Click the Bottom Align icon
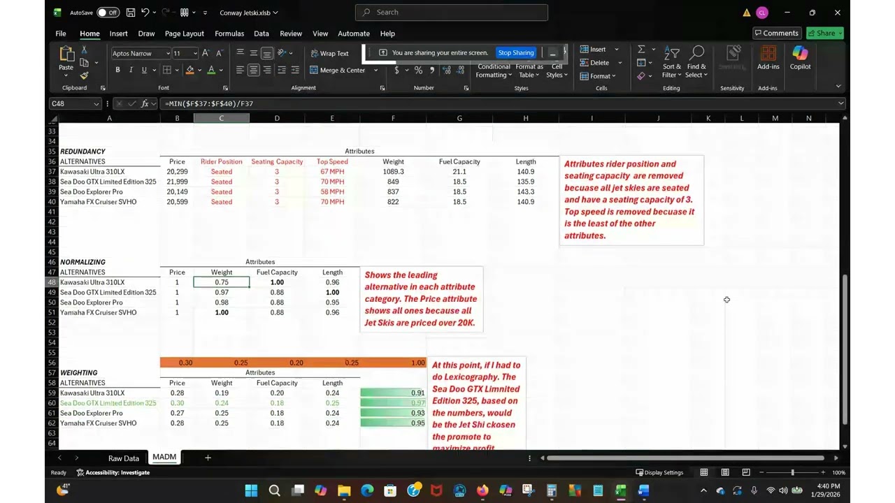 click(x=266, y=53)
